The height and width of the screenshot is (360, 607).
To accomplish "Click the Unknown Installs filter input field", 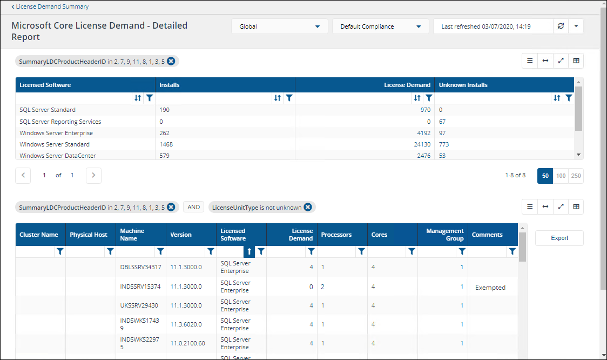I will 491,98.
